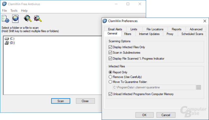Select the C: drive icon

click(7, 39)
